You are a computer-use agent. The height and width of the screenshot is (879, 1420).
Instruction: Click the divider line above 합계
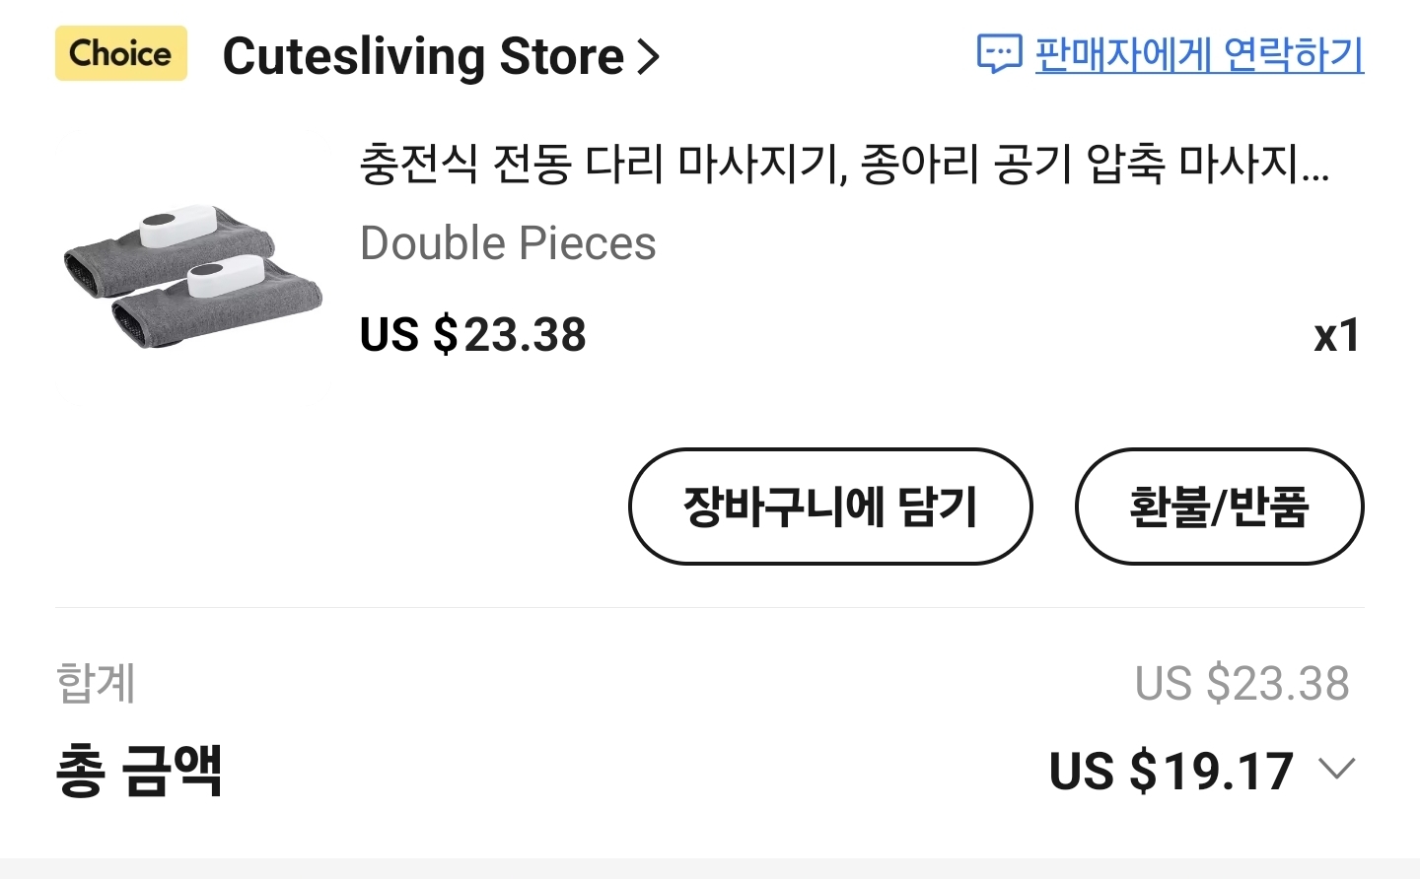point(710,608)
